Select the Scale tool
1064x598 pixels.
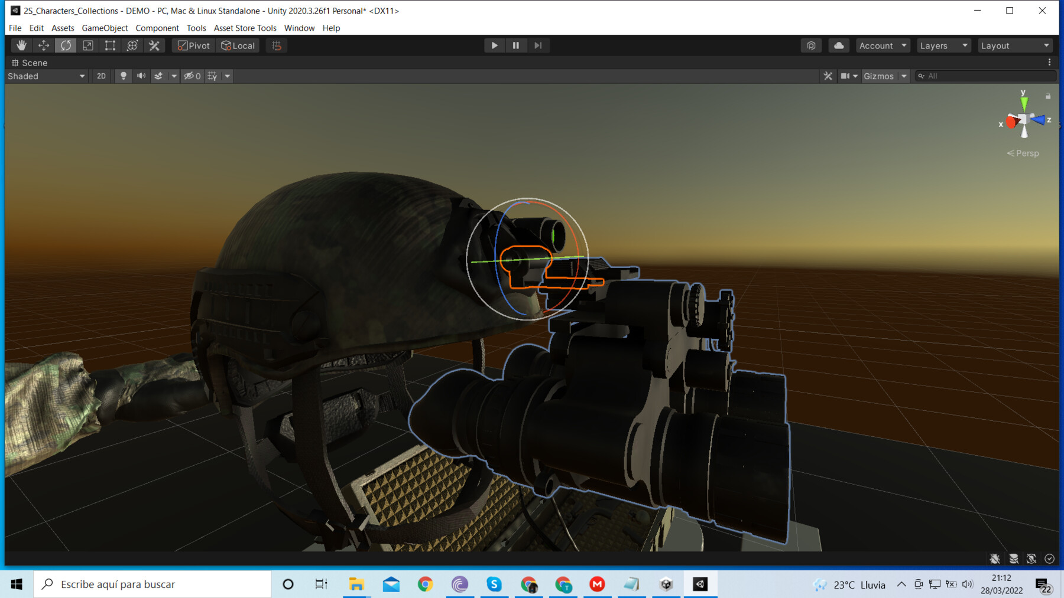88,45
